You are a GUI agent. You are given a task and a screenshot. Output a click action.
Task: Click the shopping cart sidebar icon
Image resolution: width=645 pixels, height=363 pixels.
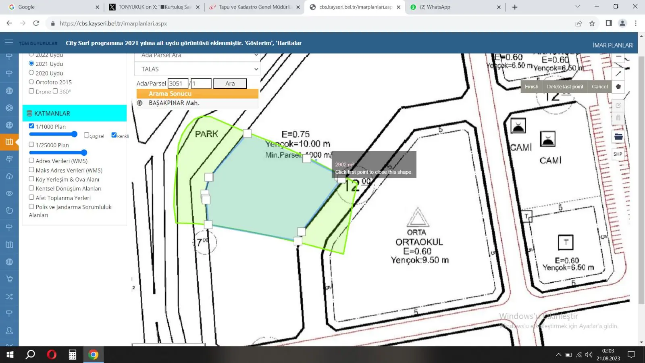pos(9,279)
